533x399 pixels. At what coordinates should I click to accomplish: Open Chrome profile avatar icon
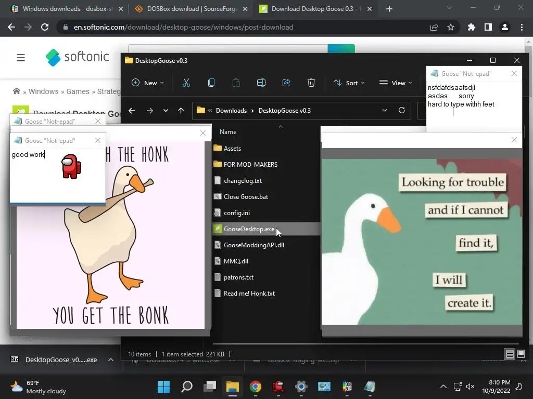click(x=505, y=27)
